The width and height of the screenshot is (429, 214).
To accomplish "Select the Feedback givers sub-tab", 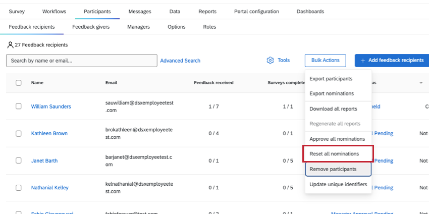I will 91,27.
